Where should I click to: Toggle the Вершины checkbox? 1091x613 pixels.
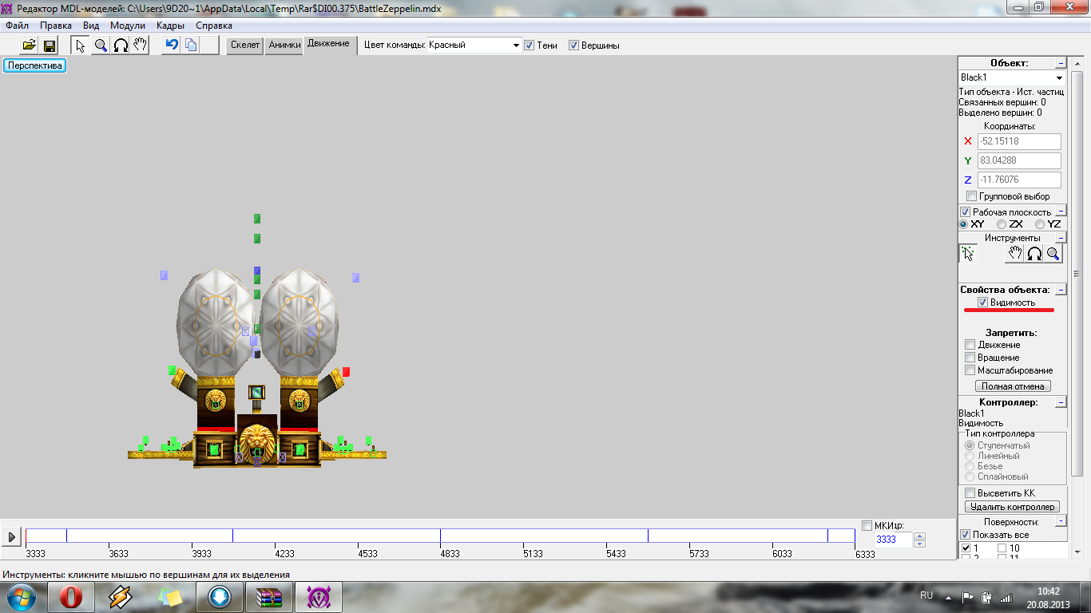[573, 45]
